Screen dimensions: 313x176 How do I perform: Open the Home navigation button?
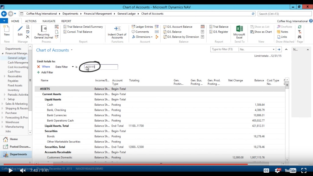16,139
